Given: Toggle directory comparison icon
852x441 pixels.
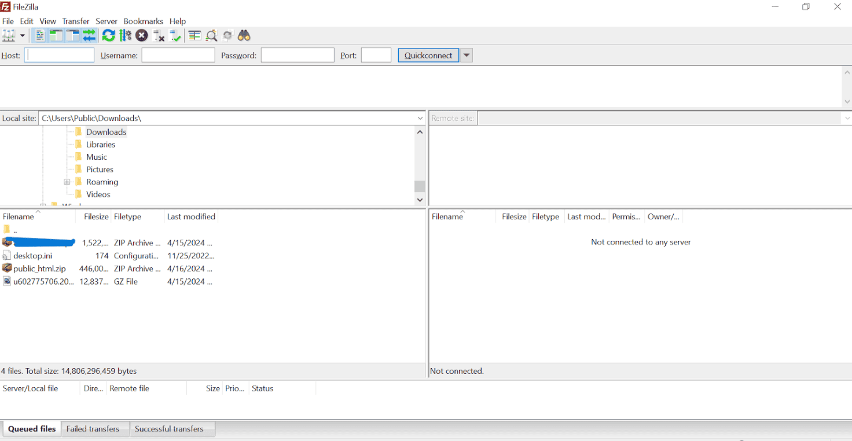Looking at the screenshot, I should tap(212, 36).
